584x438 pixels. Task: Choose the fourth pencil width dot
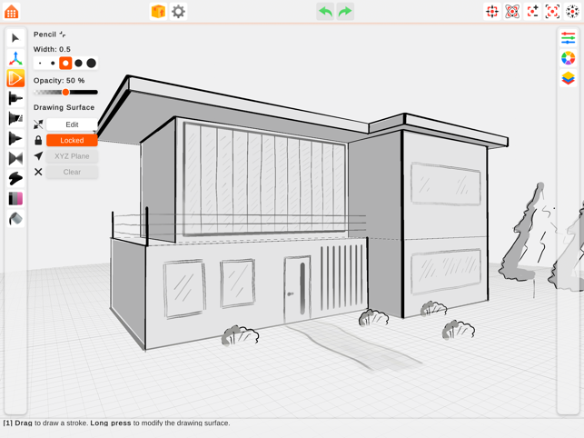[78, 64]
